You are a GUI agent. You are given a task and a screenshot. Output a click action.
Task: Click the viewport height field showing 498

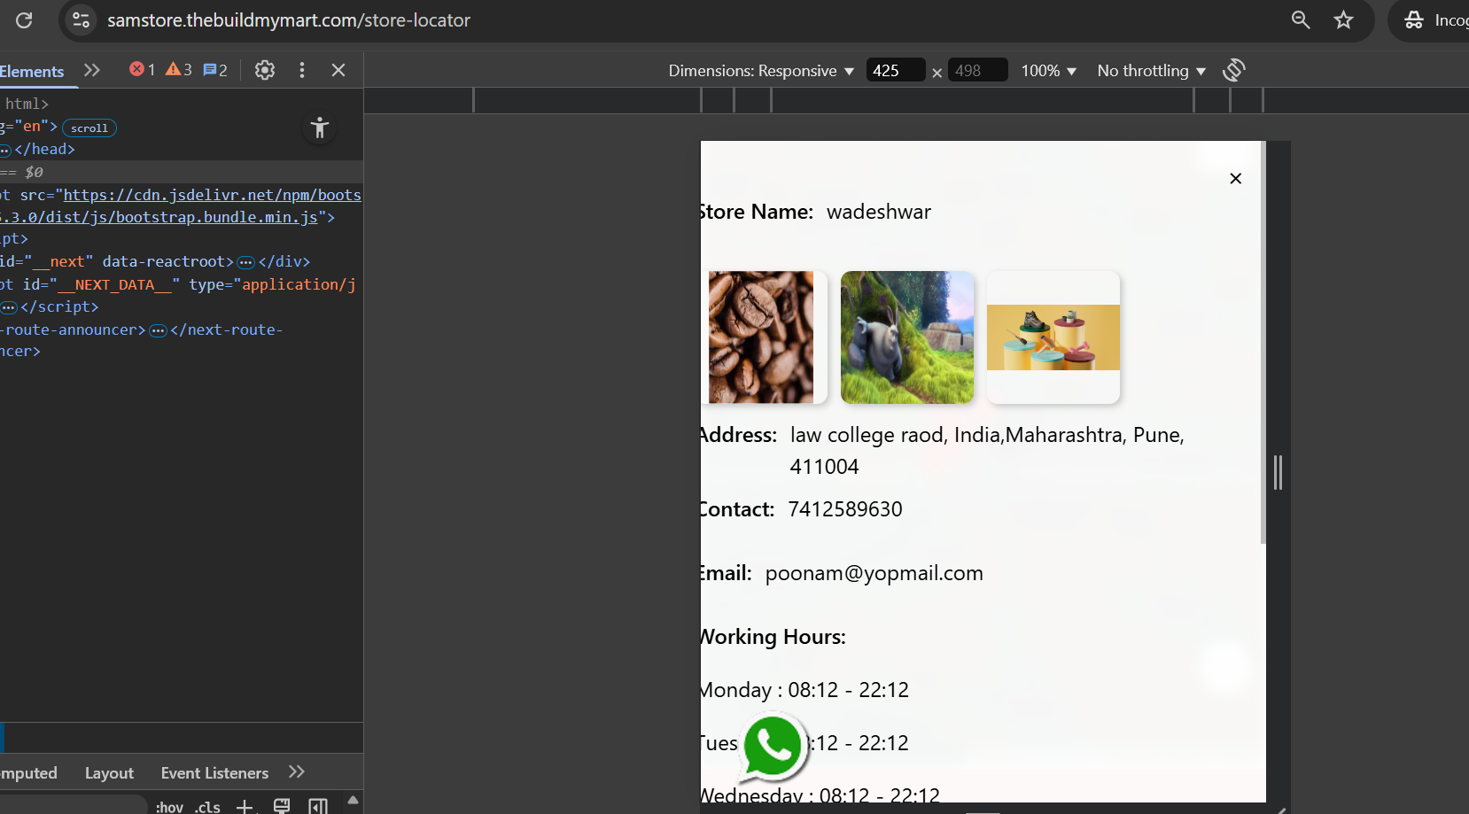(978, 71)
